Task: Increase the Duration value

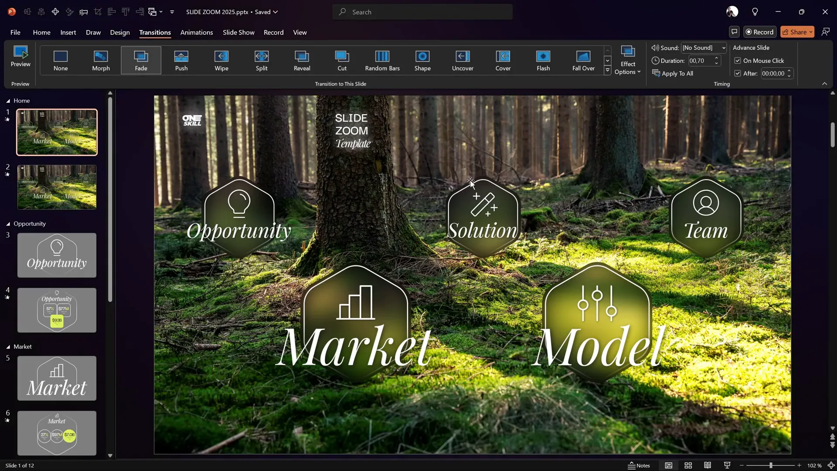Action: (x=716, y=58)
